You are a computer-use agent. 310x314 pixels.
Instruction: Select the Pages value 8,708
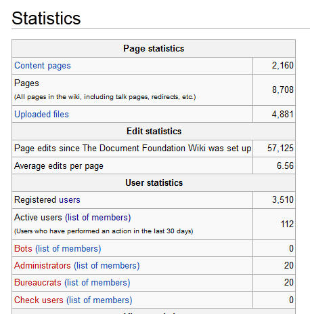pyautogui.click(x=283, y=90)
